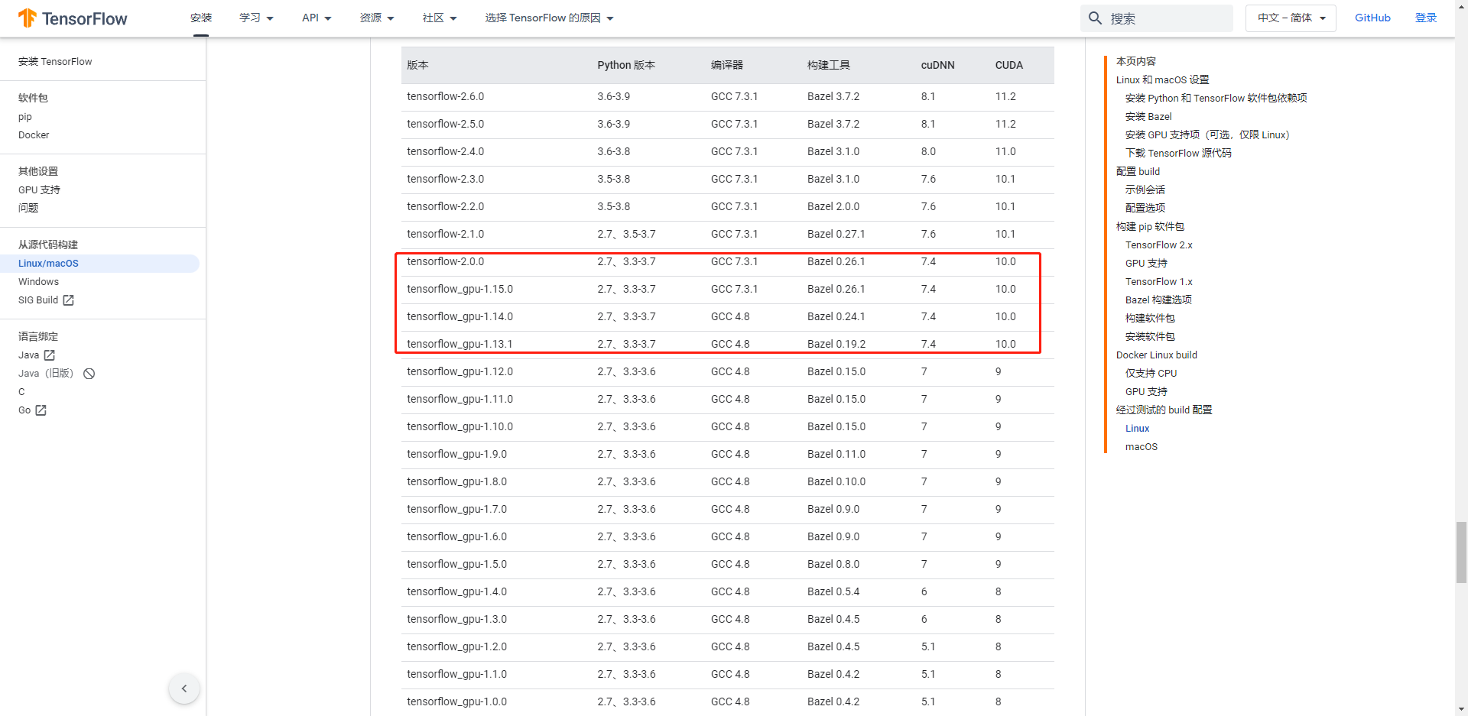Jump to Linux 和 macOS 设置 section
This screenshot has width=1468, height=716.
click(1162, 80)
